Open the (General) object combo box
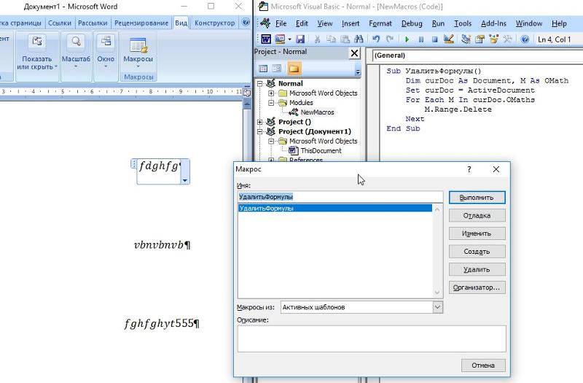 (477, 55)
